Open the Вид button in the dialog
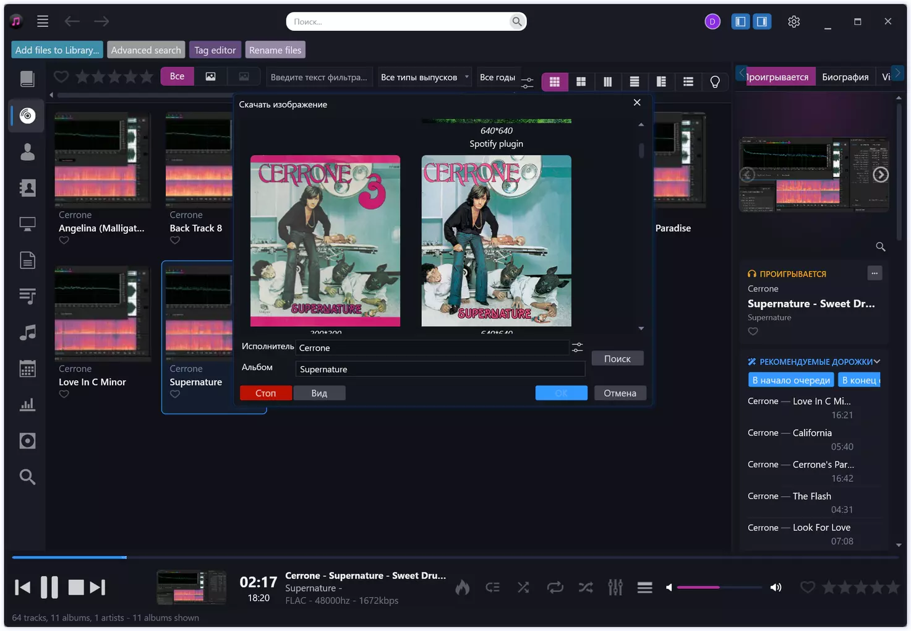Screen dimensions: 911x631 pos(319,393)
